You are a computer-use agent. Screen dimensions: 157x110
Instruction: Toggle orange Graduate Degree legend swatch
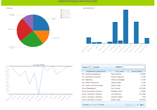61,12
